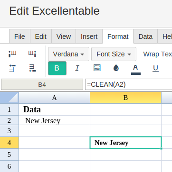Viewport: 172px width, 172px height.
Task: Switch to the View tab
Action: (64, 36)
